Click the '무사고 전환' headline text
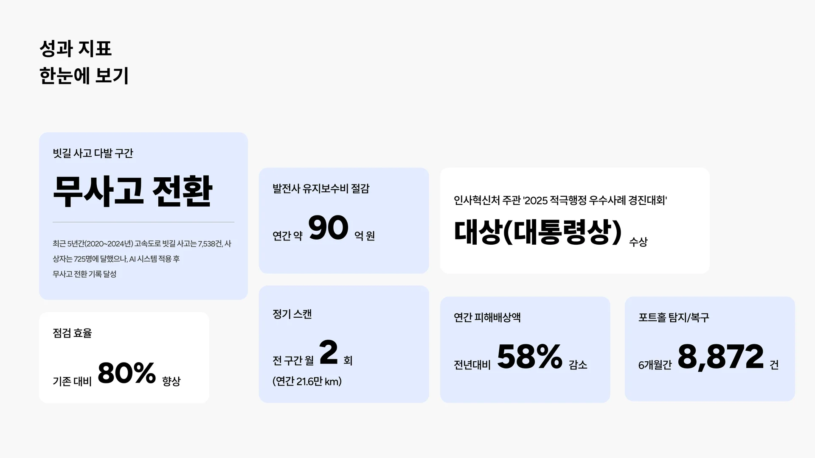 (x=132, y=191)
